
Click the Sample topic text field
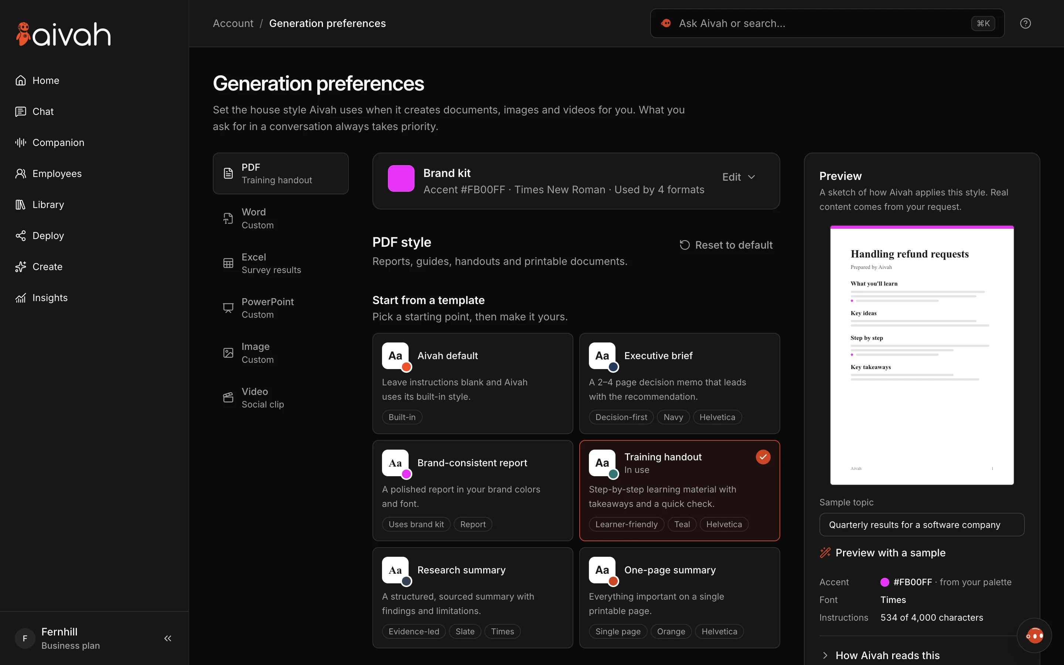pyautogui.click(x=921, y=525)
